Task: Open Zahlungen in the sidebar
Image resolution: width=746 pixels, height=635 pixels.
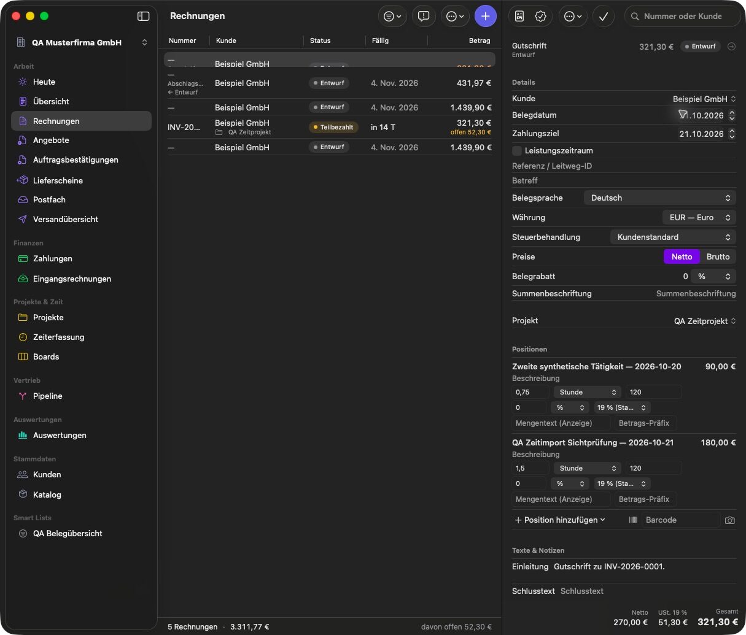Action: (x=81, y=258)
